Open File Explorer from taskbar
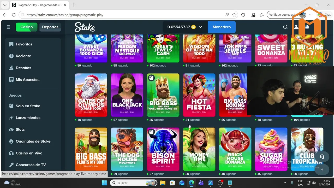 pyautogui.click(x=163, y=183)
